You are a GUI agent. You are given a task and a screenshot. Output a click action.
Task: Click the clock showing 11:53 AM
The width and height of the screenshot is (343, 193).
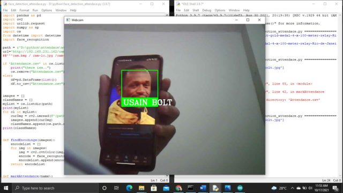tap(322, 186)
